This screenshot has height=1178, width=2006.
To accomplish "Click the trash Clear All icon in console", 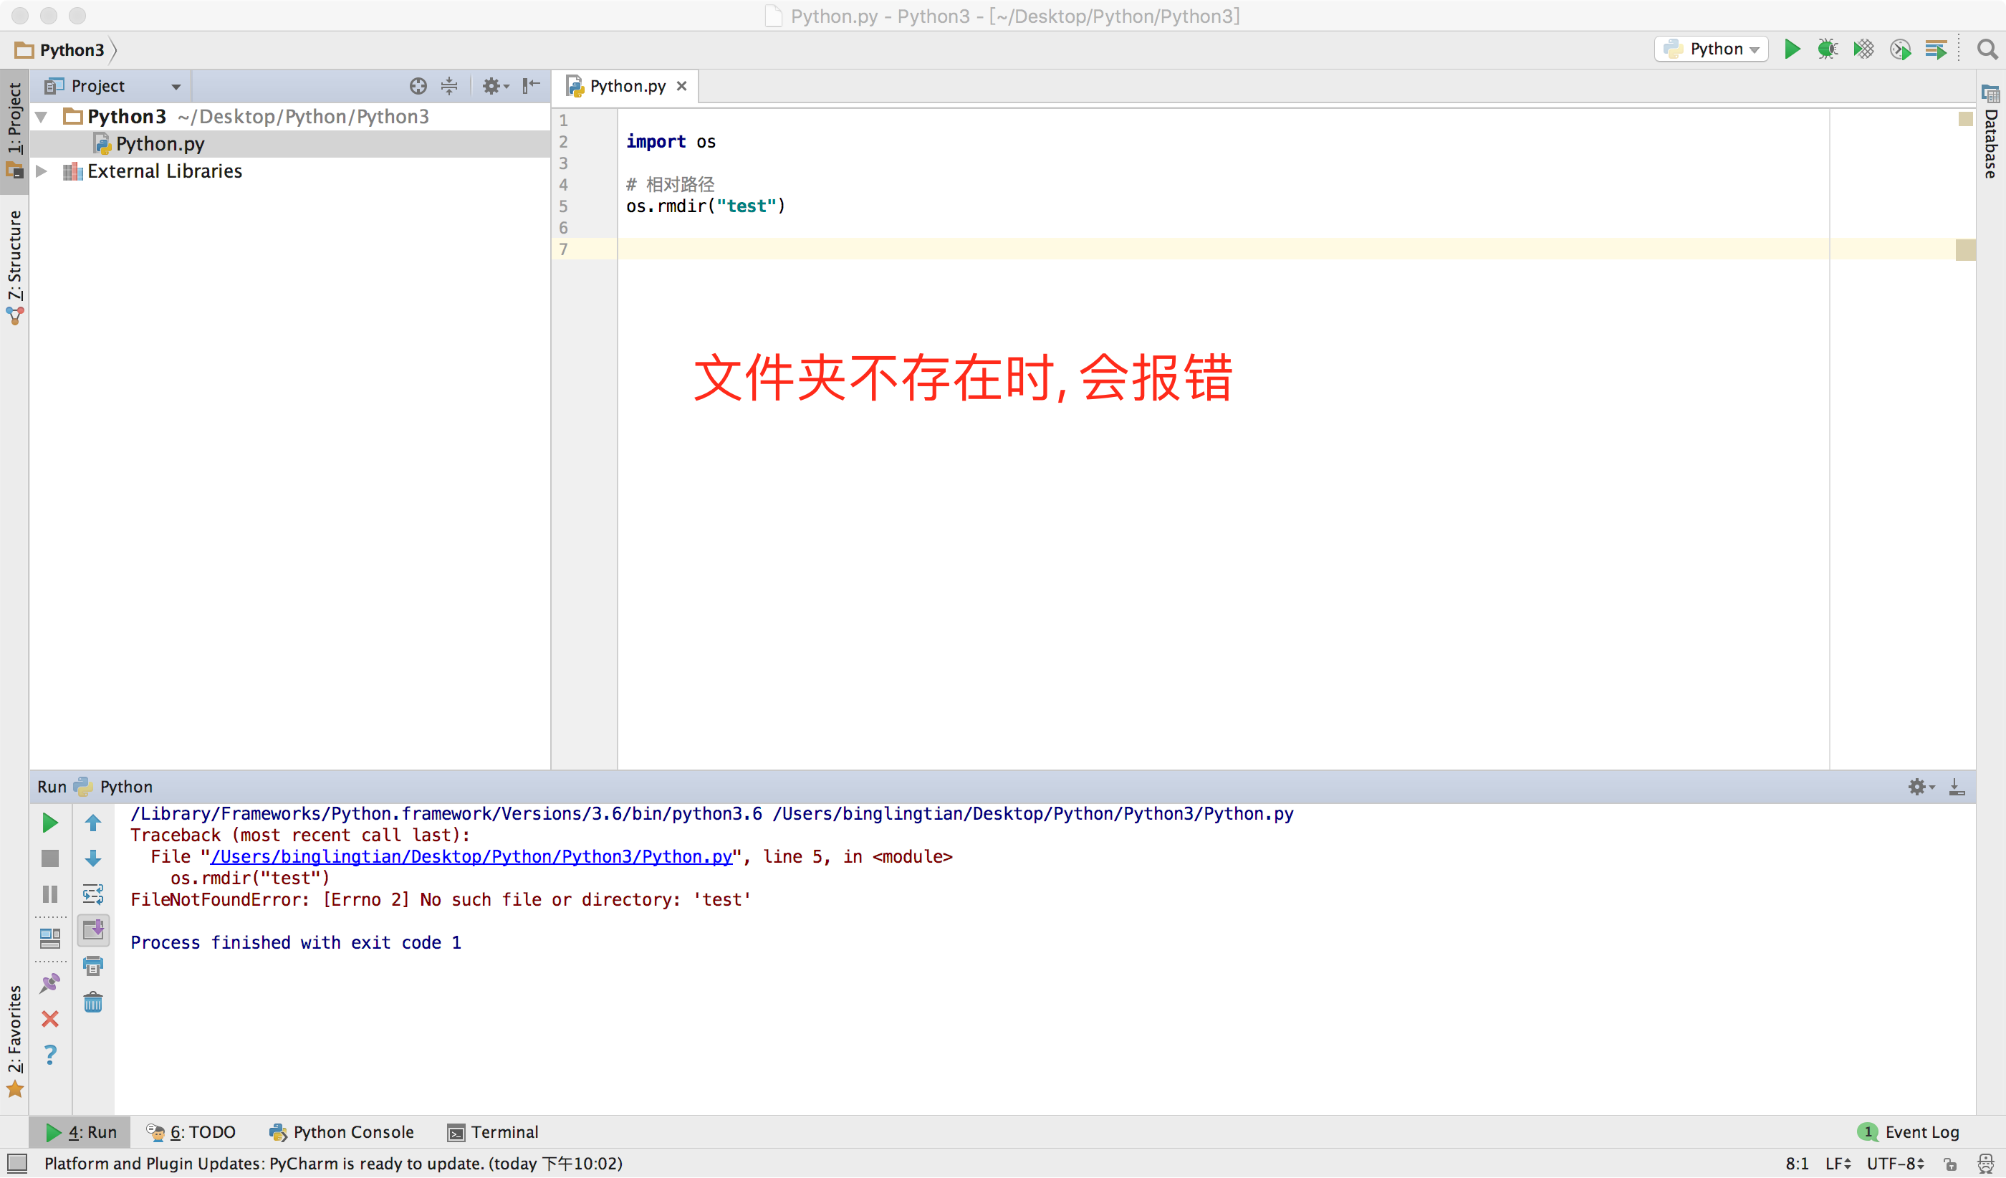I will pos(93,1002).
